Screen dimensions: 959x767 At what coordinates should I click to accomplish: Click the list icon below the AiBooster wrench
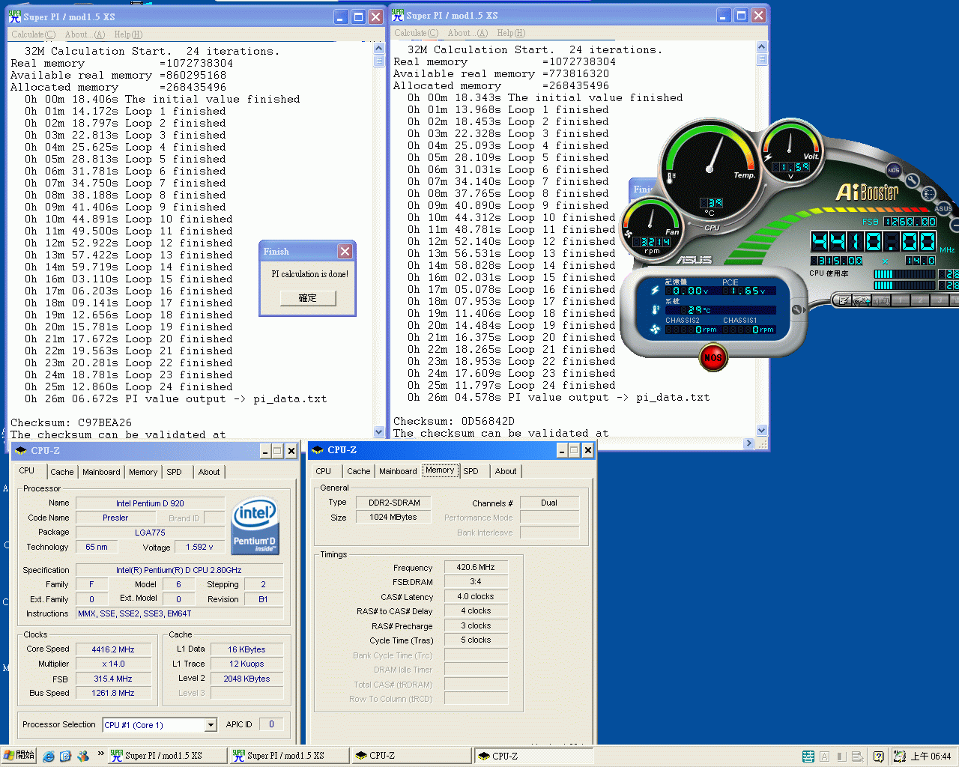pyautogui.click(x=928, y=194)
